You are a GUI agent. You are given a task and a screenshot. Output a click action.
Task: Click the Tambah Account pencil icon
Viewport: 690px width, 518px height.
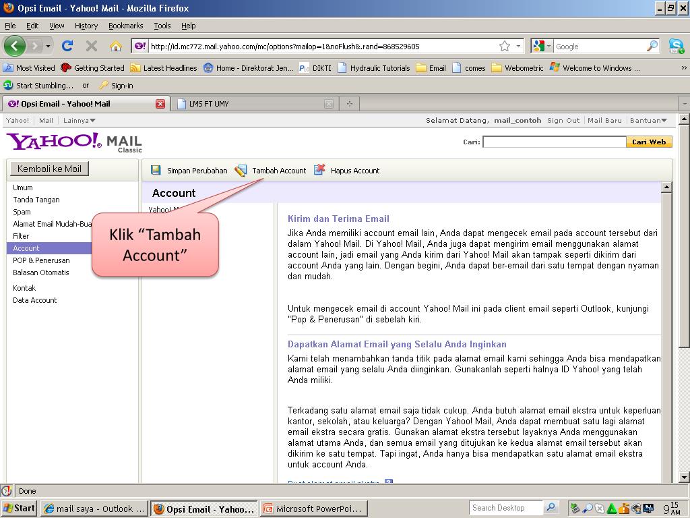point(241,171)
